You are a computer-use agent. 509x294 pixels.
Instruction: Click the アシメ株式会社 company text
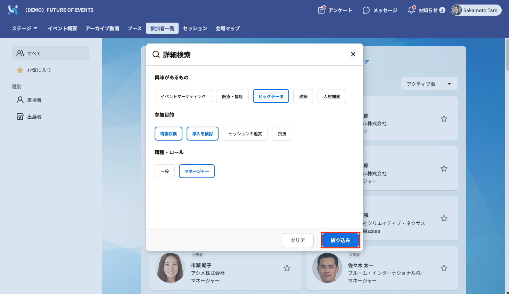point(208,273)
